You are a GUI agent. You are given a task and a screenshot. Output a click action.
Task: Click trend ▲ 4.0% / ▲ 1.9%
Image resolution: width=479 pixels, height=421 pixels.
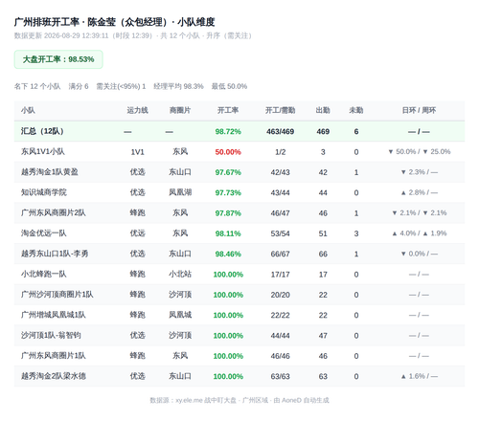419,233
